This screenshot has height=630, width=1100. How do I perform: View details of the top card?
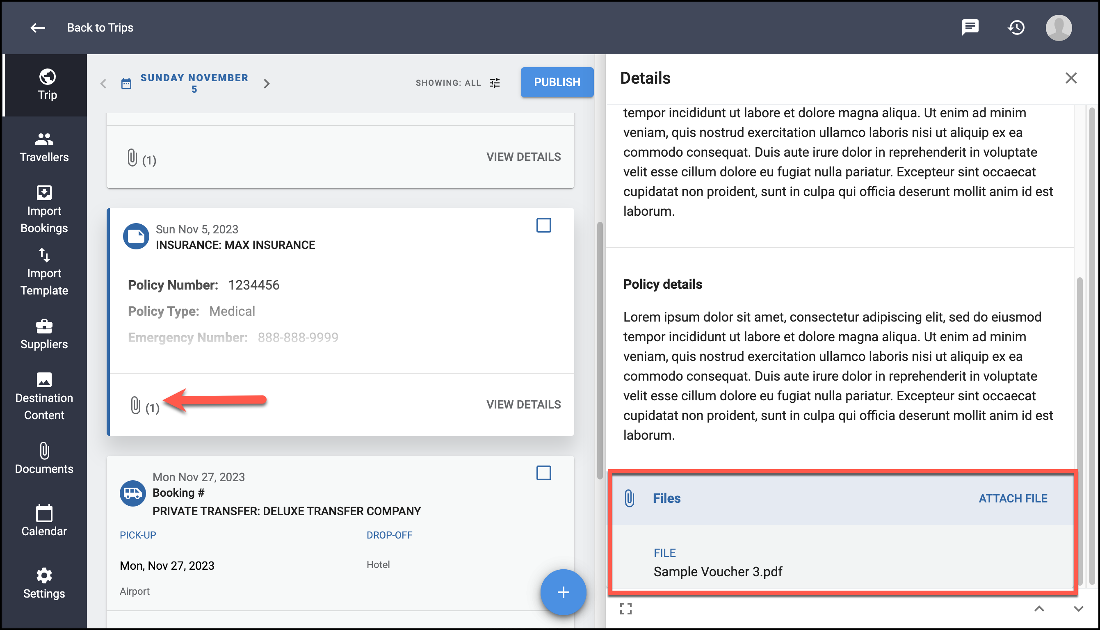tap(523, 157)
